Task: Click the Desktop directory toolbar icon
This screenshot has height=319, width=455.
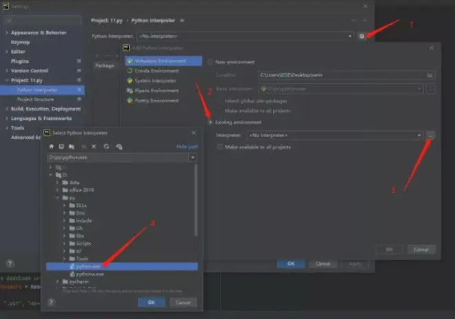Action: (61, 147)
